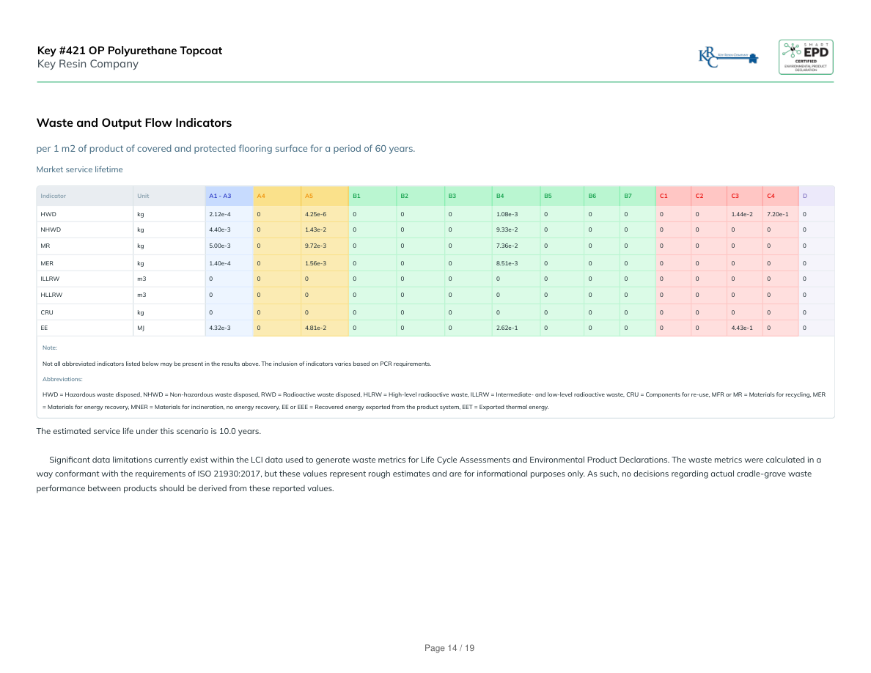Select the A5 column header
Image resolution: width=871 pixels, height=673 pixels.
[x=309, y=196]
